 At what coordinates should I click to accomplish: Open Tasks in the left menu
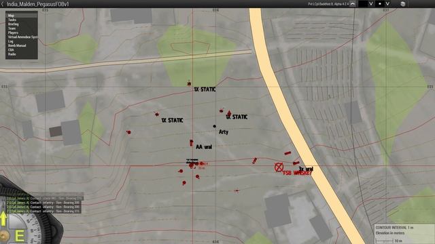click(x=21, y=20)
